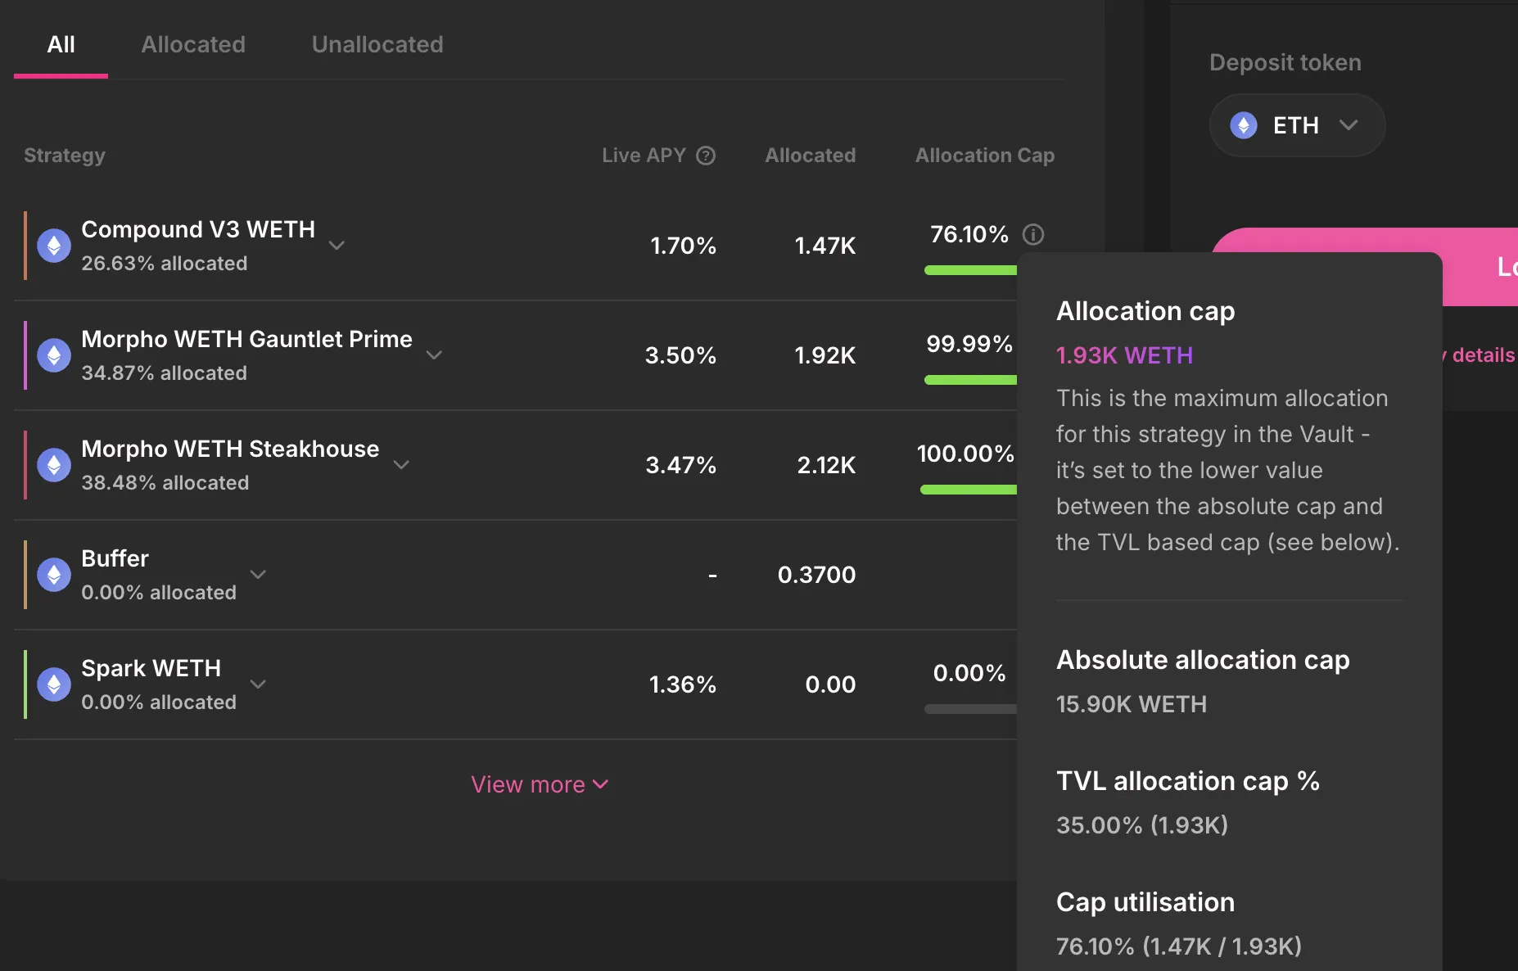The height and width of the screenshot is (971, 1518).
Task: Expand the Spark WETH strategy row
Action: (x=258, y=684)
